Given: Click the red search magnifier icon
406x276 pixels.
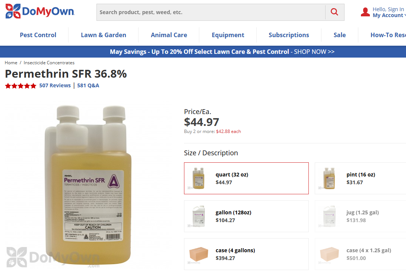Looking at the screenshot, I should pos(334,12).
